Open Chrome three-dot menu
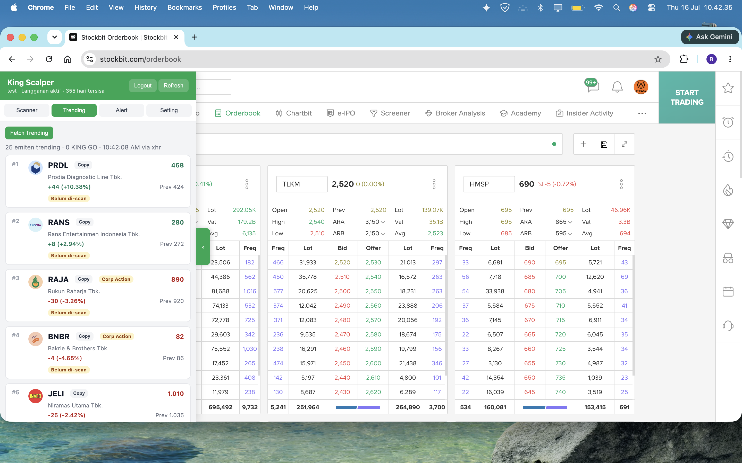The image size is (742, 463). [730, 59]
